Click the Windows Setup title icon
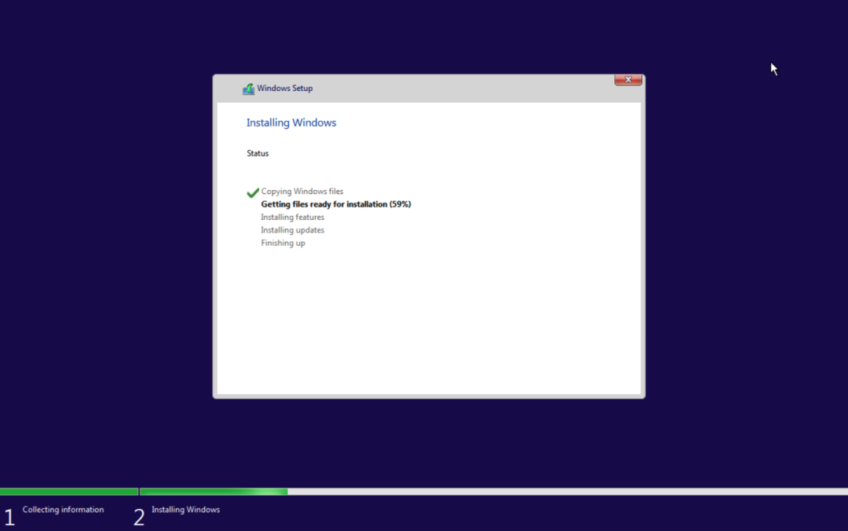This screenshot has height=531, width=848. click(248, 89)
